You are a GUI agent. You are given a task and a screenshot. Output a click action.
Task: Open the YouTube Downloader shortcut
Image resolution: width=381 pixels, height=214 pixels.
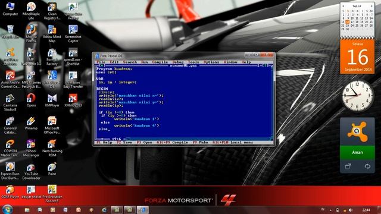pyautogui.click(x=31, y=171)
